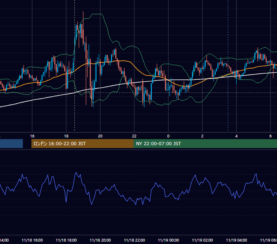This screenshot has width=277, height=244.
Task: Click the 11/18 22:00 time label
Action: 134,240
